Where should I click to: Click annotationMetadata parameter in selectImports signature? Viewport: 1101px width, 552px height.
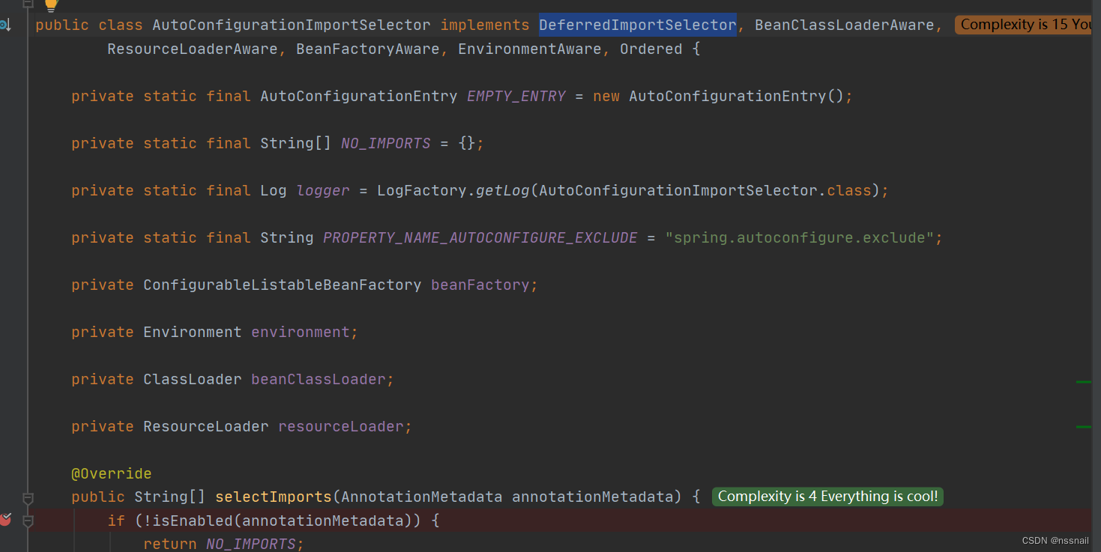point(593,497)
